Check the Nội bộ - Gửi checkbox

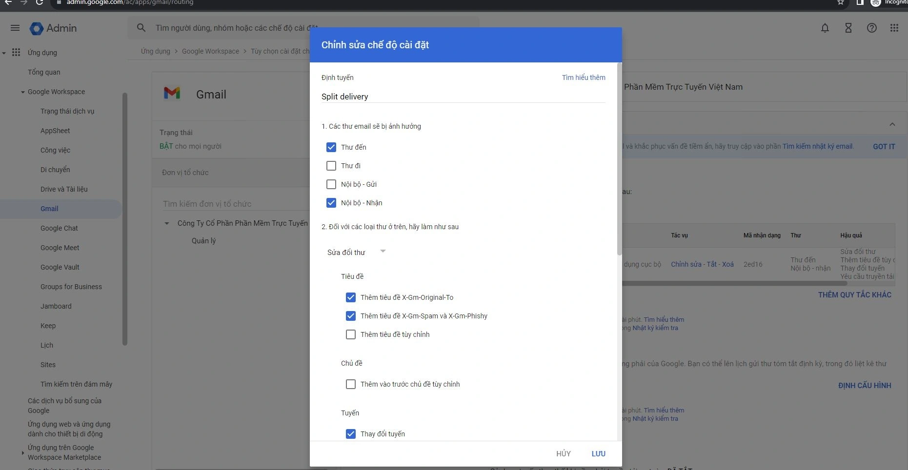point(331,184)
